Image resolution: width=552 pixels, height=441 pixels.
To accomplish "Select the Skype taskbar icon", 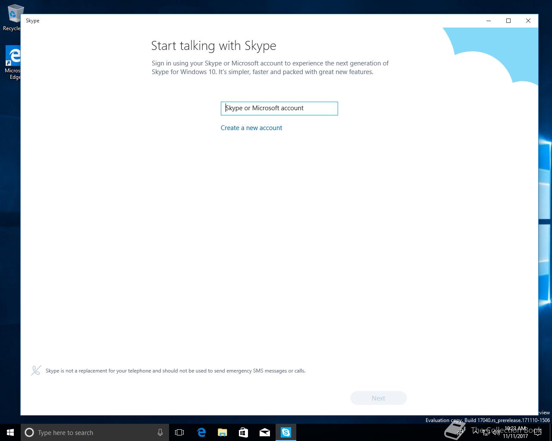I will click(286, 432).
